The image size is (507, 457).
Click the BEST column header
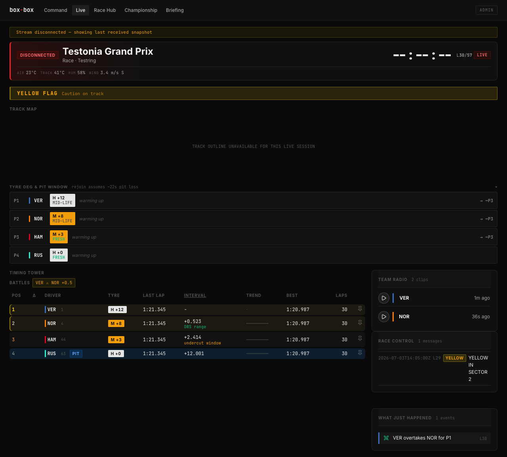click(292, 295)
